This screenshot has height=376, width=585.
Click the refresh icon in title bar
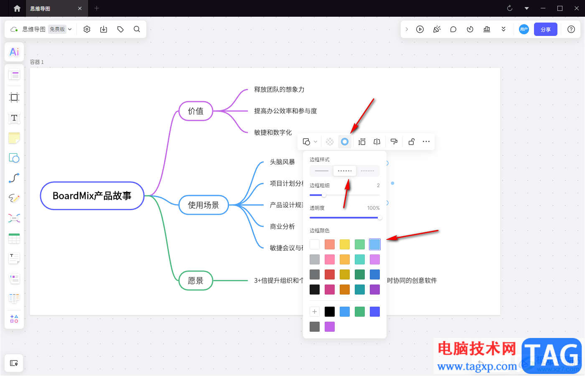(x=510, y=8)
